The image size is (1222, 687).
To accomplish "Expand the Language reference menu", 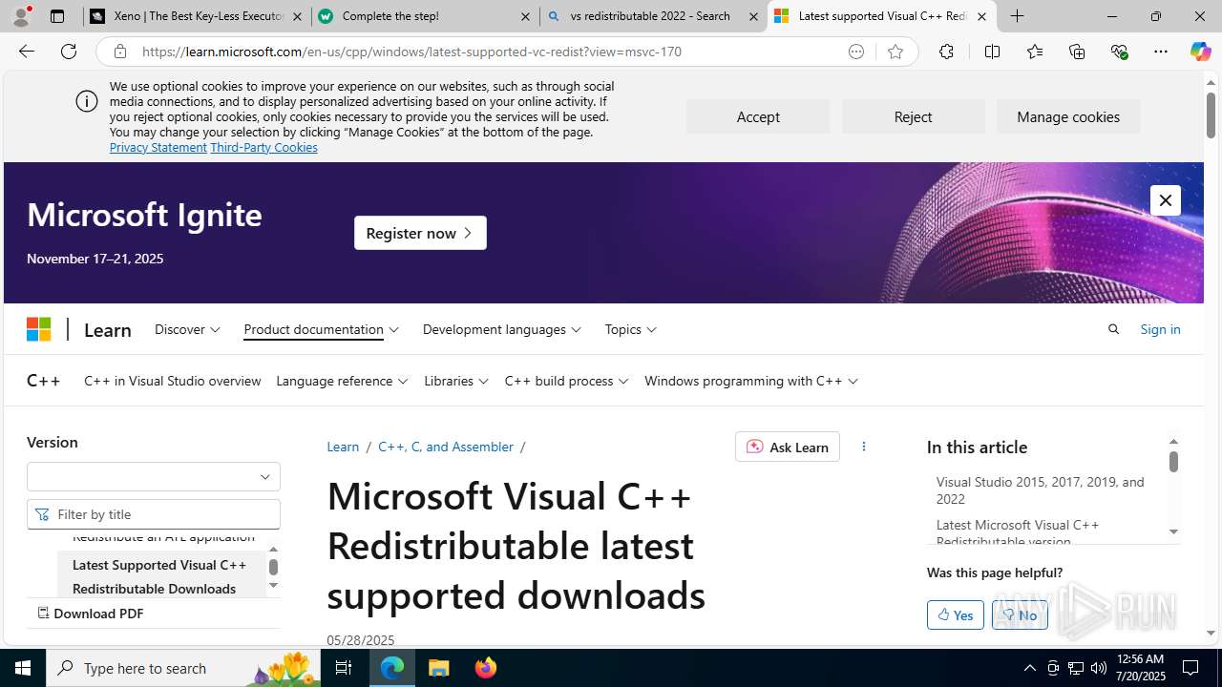I will 342,381.
